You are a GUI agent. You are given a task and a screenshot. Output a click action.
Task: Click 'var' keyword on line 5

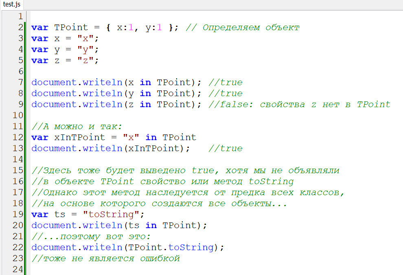[40, 60]
